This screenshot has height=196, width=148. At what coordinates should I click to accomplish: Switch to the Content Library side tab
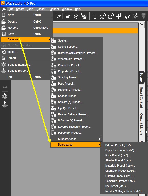point(141,124)
